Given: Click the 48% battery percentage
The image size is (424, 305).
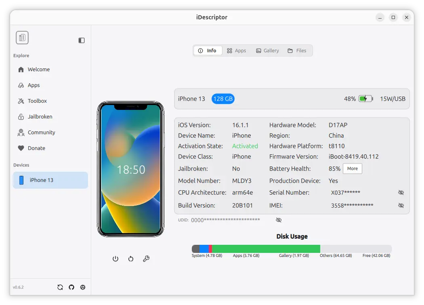Looking at the screenshot, I should tap(350, 99).
